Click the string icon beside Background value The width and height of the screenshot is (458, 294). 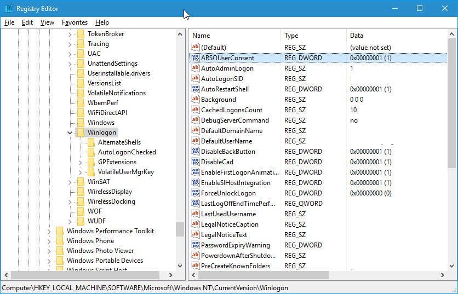[196, 100]
